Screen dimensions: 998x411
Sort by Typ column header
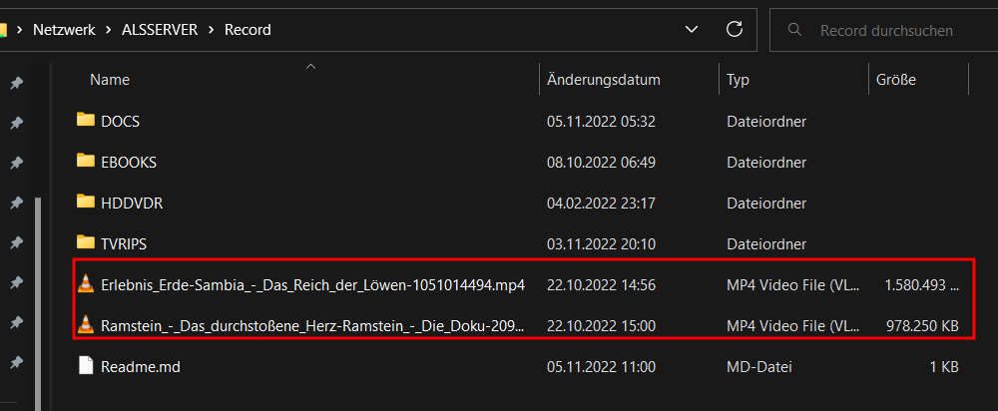[x=739, y=80]
